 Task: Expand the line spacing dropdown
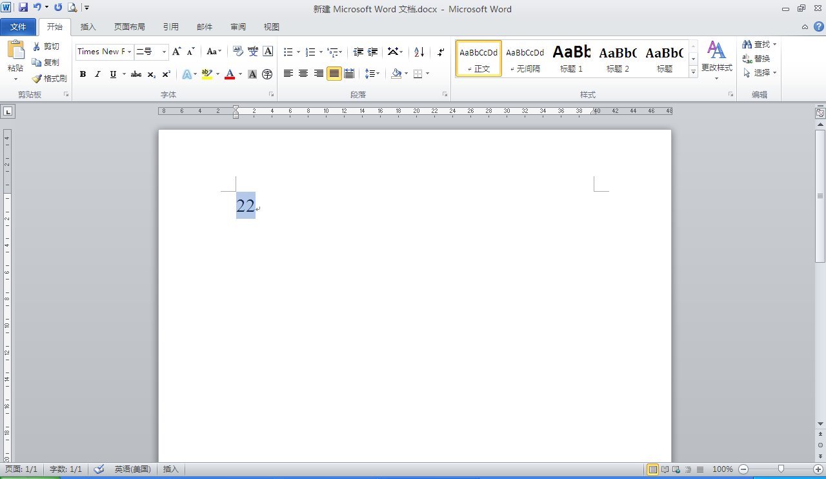click(x=377, y=74)
